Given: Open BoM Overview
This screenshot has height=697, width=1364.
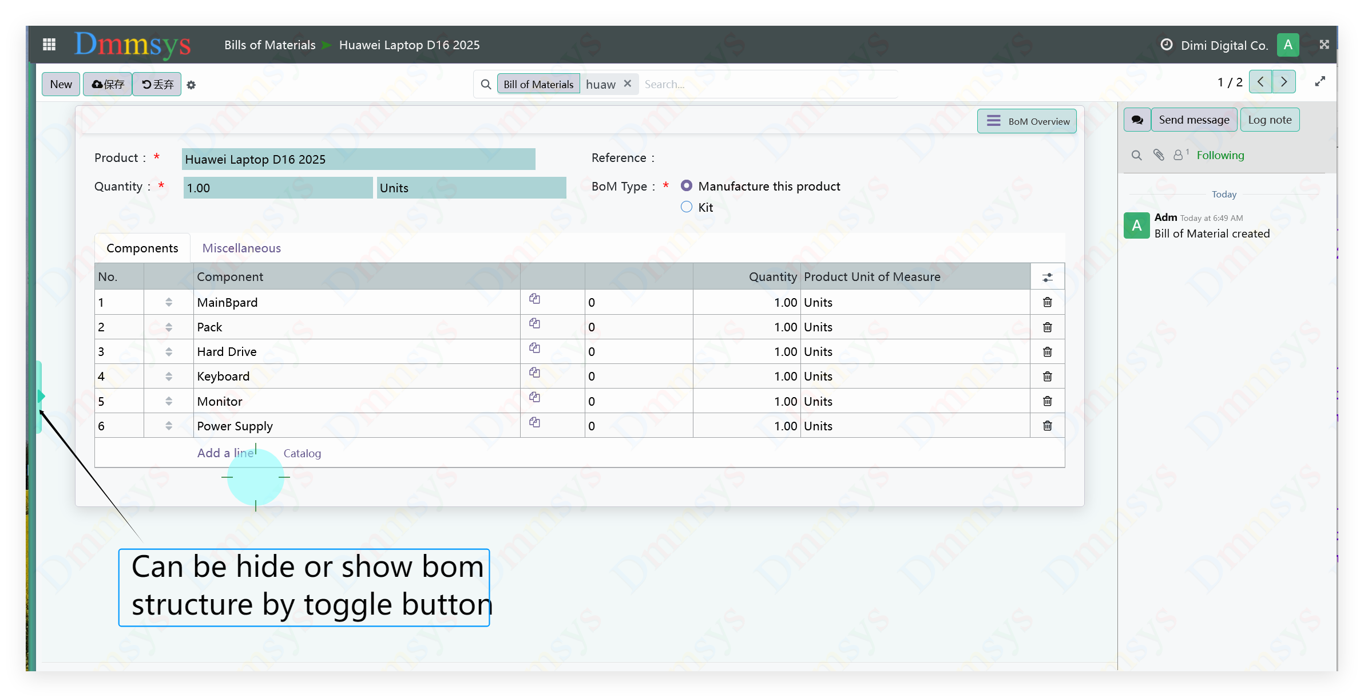Looking at the screenshot, I should (x=1026, y=121).
